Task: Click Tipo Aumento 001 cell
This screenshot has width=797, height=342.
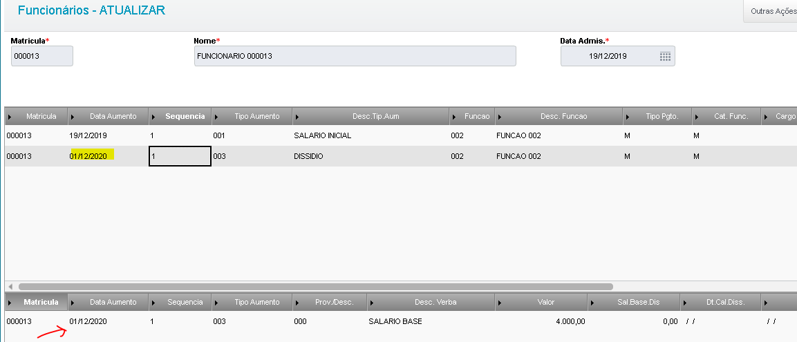Action: pos(252,135)
